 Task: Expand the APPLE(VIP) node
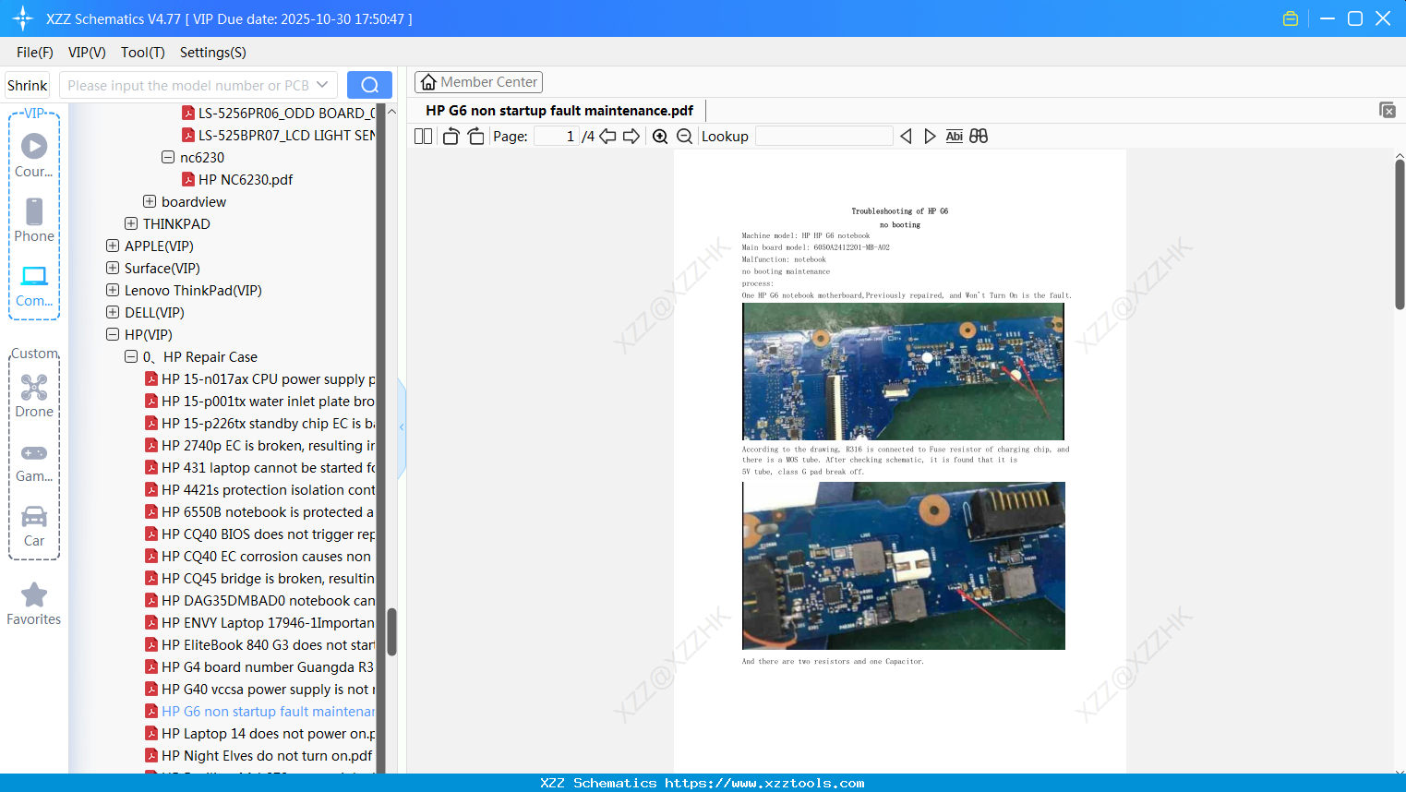pos(113,246)
